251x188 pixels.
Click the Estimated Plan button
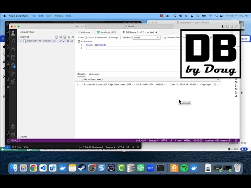pos(172,38)
